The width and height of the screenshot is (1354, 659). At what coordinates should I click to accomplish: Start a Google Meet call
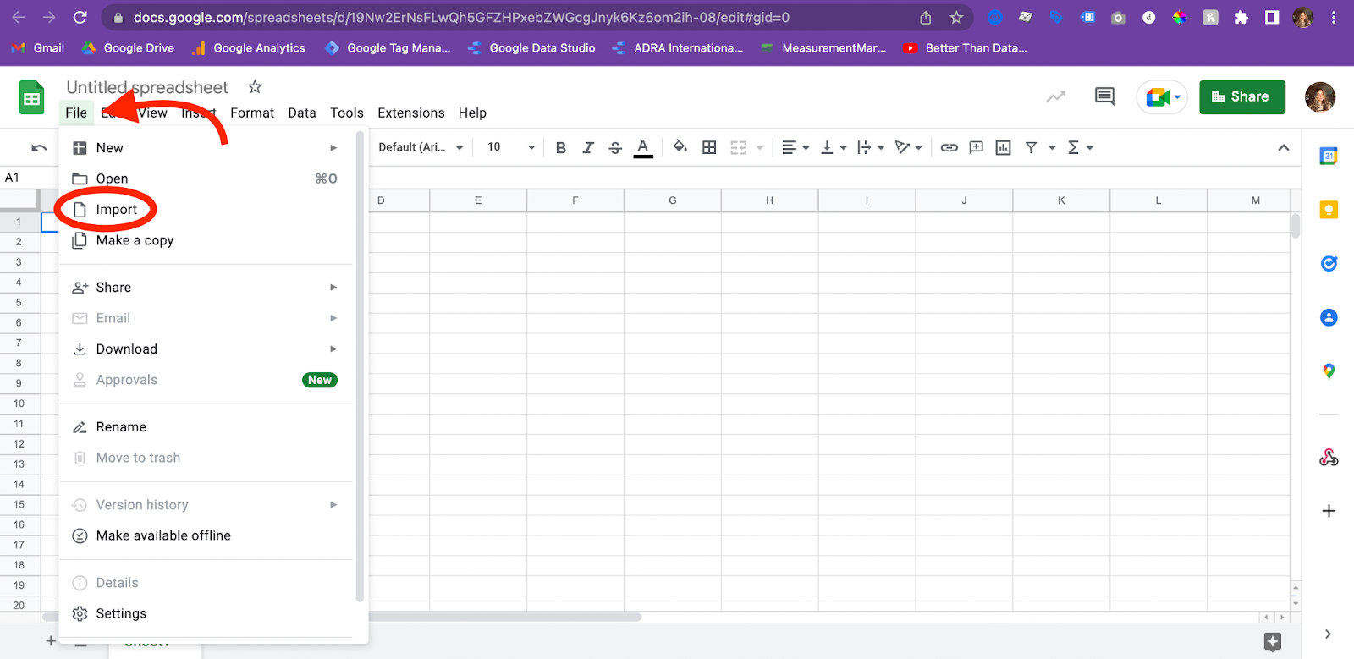point(1162,97)
